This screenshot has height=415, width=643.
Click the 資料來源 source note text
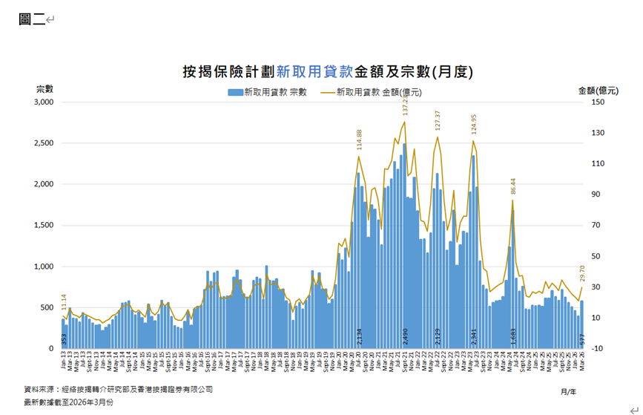pos(119,388)
